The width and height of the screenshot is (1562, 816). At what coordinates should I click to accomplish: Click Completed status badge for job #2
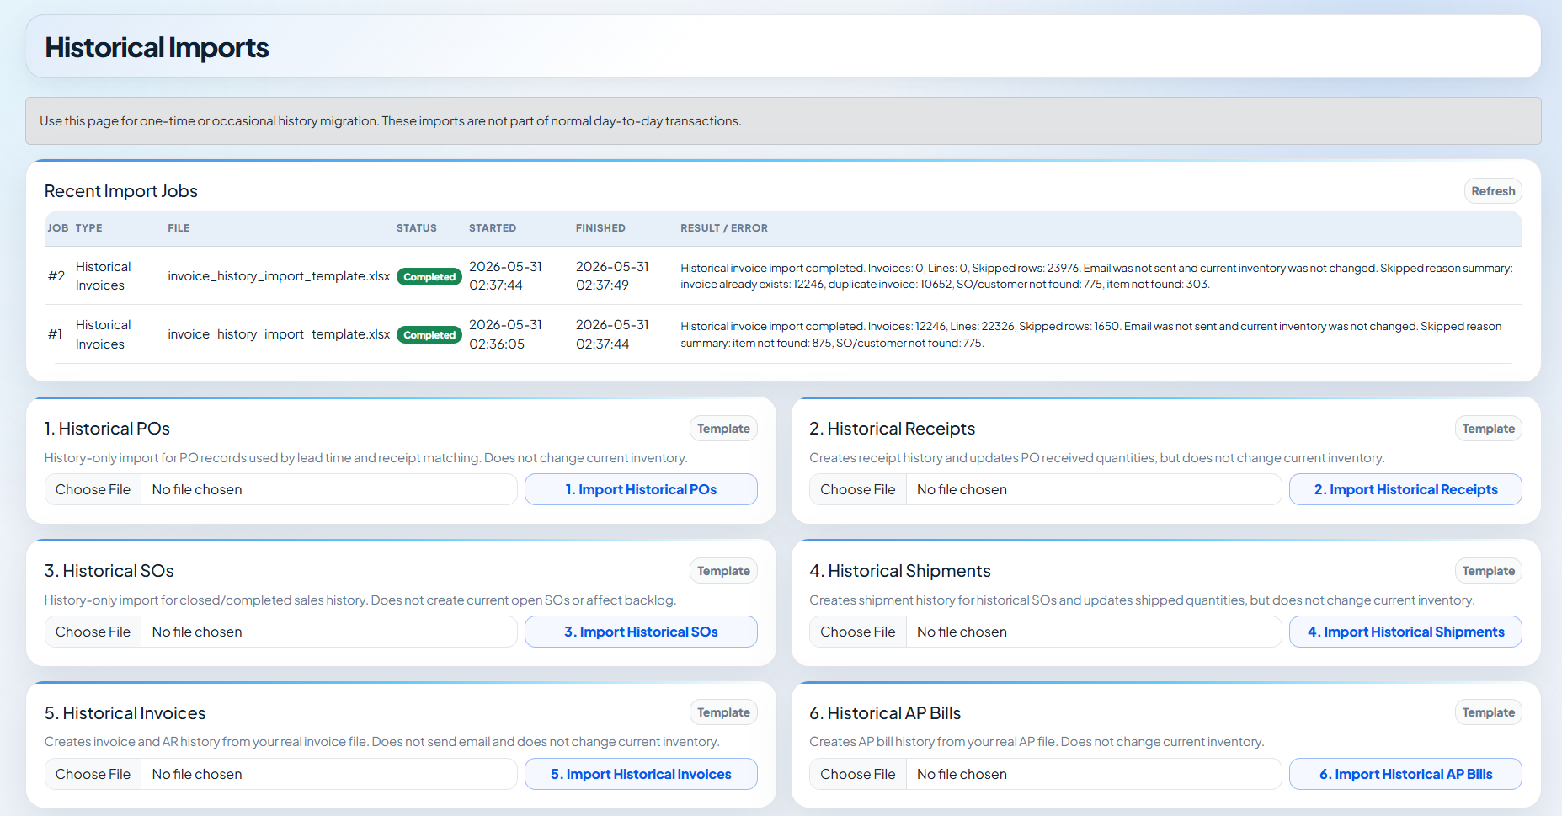[x=429, y=276]
